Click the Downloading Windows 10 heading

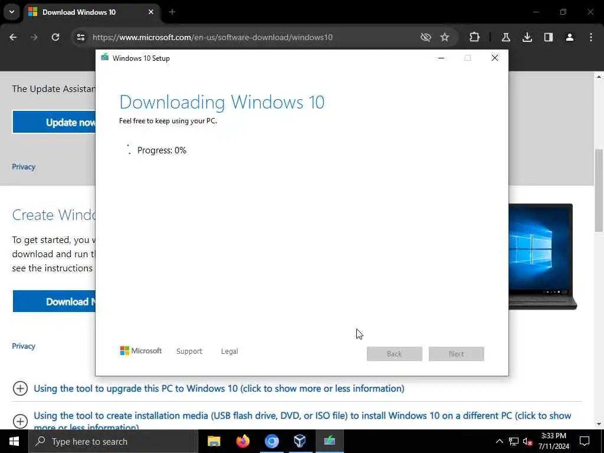222,102
